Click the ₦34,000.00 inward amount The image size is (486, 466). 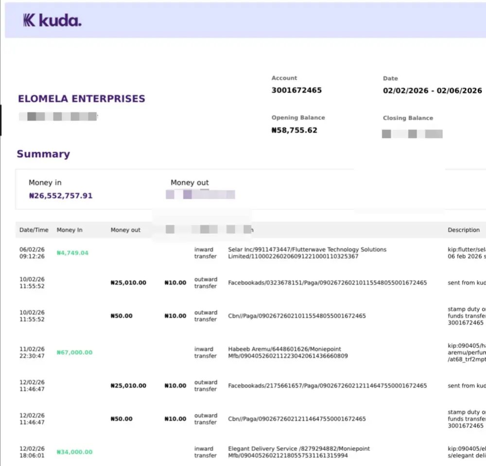[x=74, y=452]
